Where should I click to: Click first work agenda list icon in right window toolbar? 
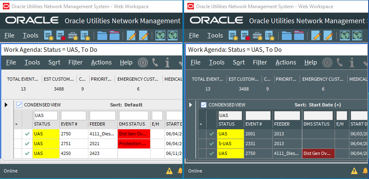click(234, 35)
